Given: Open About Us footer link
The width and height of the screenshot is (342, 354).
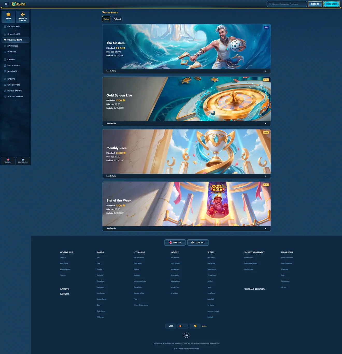Looking at the screenshot, I should 63,257.
